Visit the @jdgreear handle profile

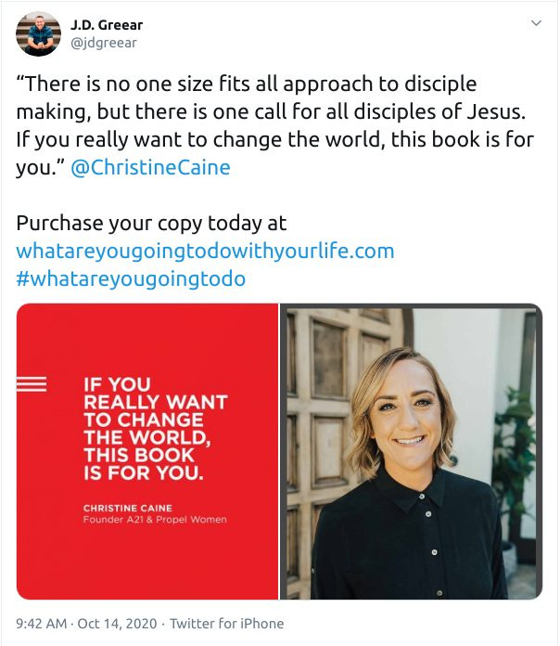(x=104, y=43)
